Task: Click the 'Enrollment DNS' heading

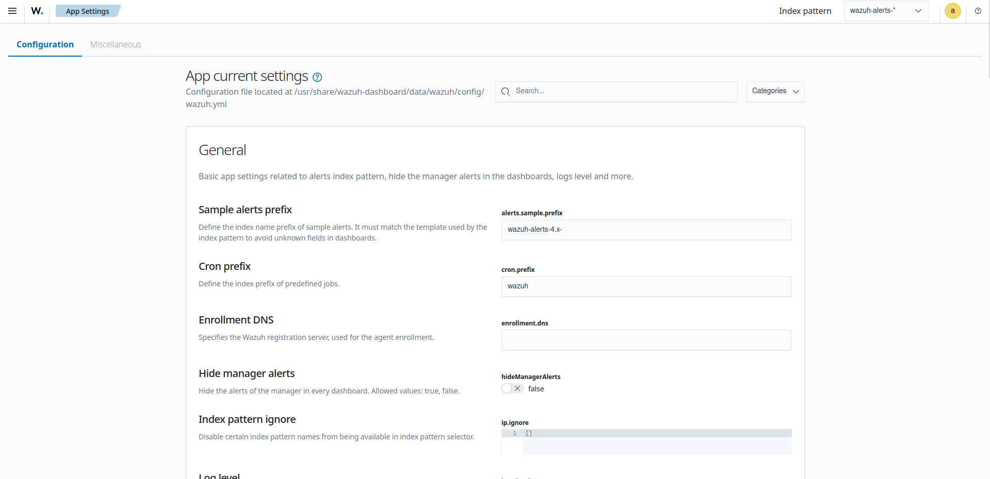Action: click(x=236, y=320)
